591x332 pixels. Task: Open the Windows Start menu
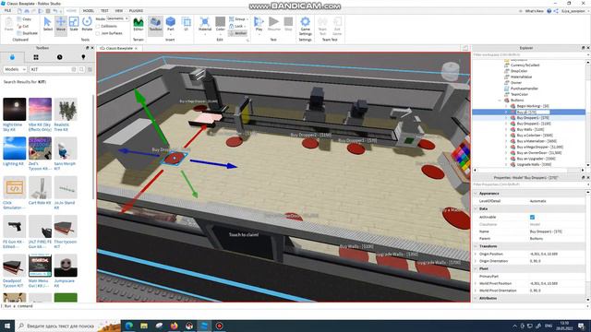pyautogui.click(x=7, y=326)
